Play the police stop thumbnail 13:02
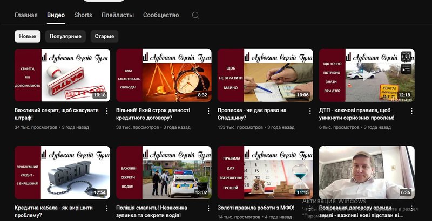Image resolution: width=432 pixels, height=221 pixels. [164, 172]
